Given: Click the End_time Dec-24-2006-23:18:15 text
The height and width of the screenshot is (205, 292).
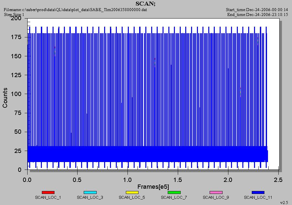Looking at the screenshot, I should [258, 15].
